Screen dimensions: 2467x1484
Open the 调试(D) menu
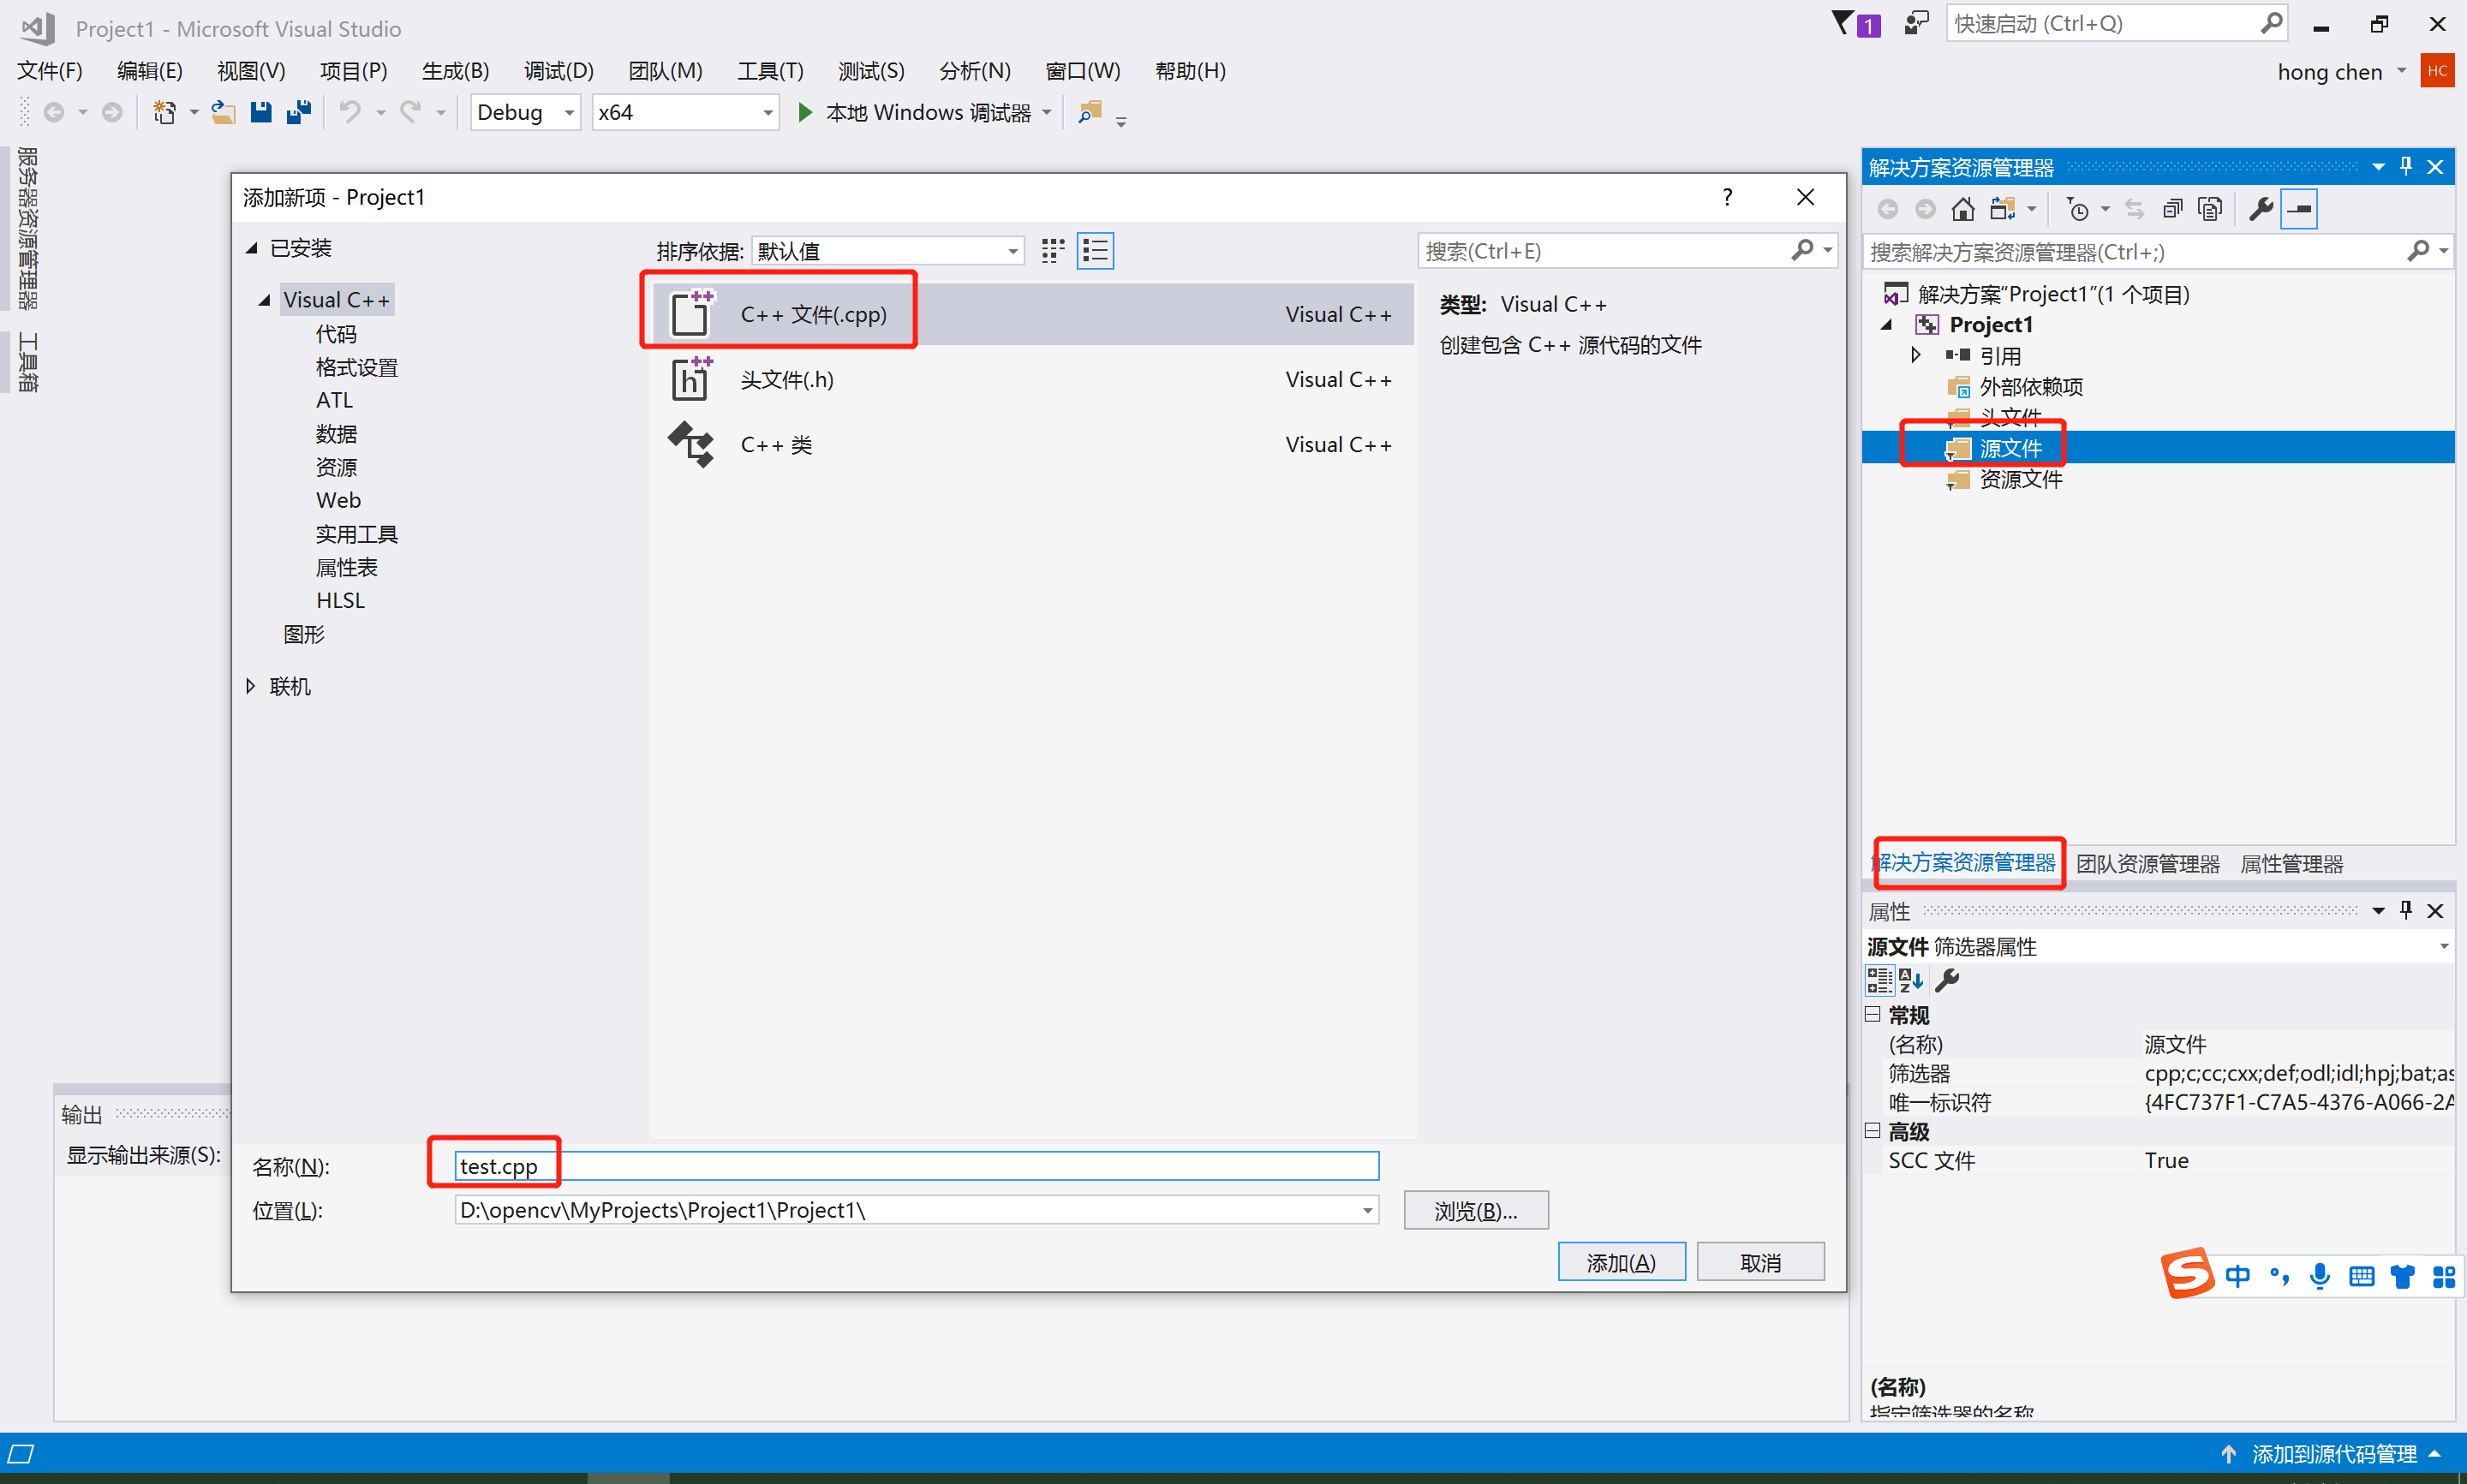pos(558,71)
